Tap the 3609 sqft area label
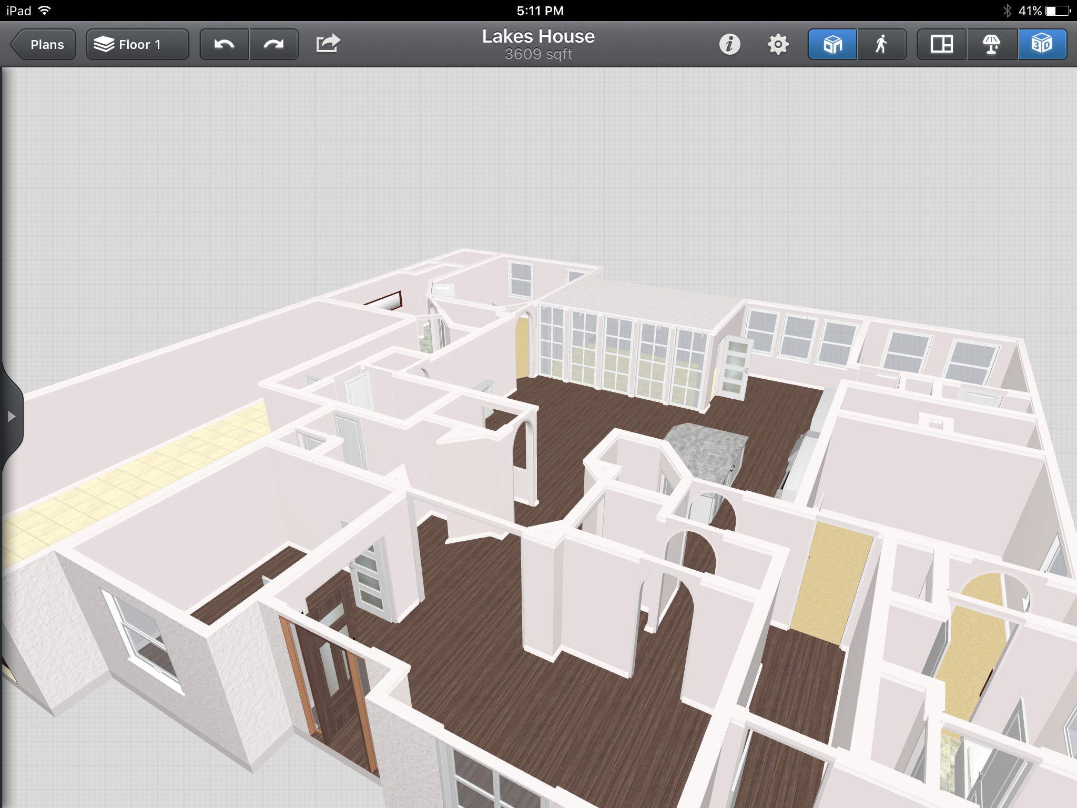 coord(538,54)
